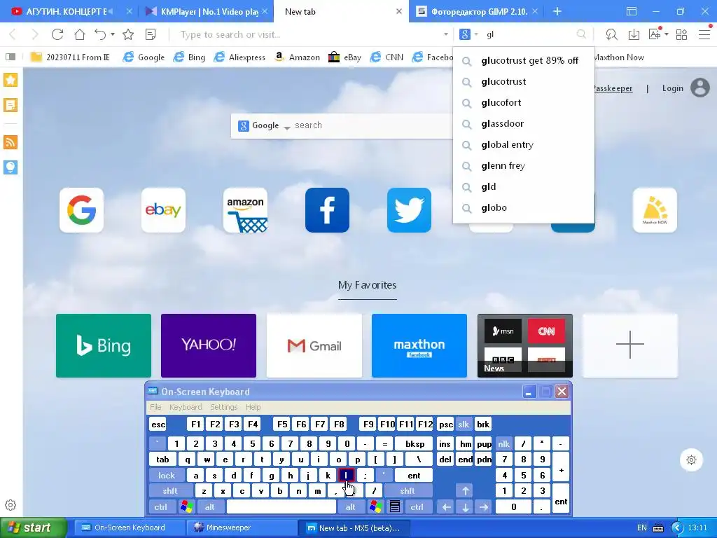Open the Maxnote note icon in toolbar
Screen dimensions: 717x538
(151, 34)
